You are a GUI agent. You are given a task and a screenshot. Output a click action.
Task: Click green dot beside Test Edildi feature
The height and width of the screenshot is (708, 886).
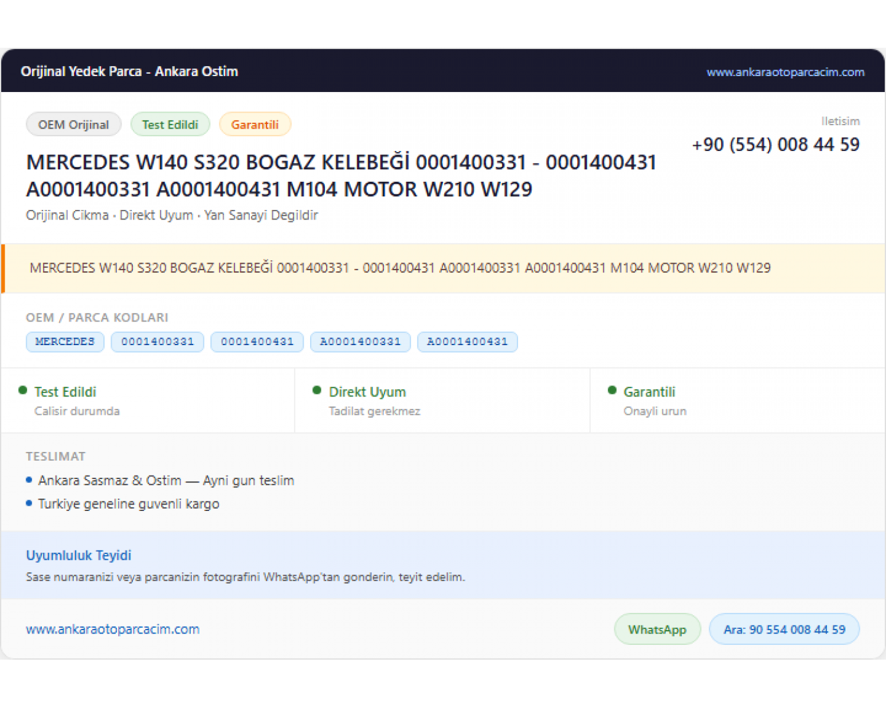click(x=23, y=390)
